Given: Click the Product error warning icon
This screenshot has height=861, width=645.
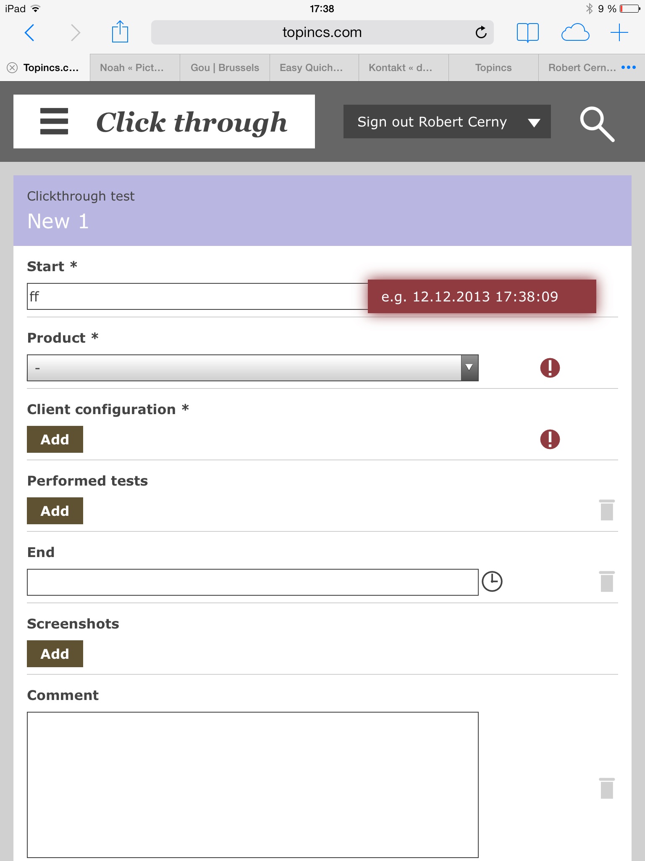Looking at the screenshot, I should coord(550,368).
